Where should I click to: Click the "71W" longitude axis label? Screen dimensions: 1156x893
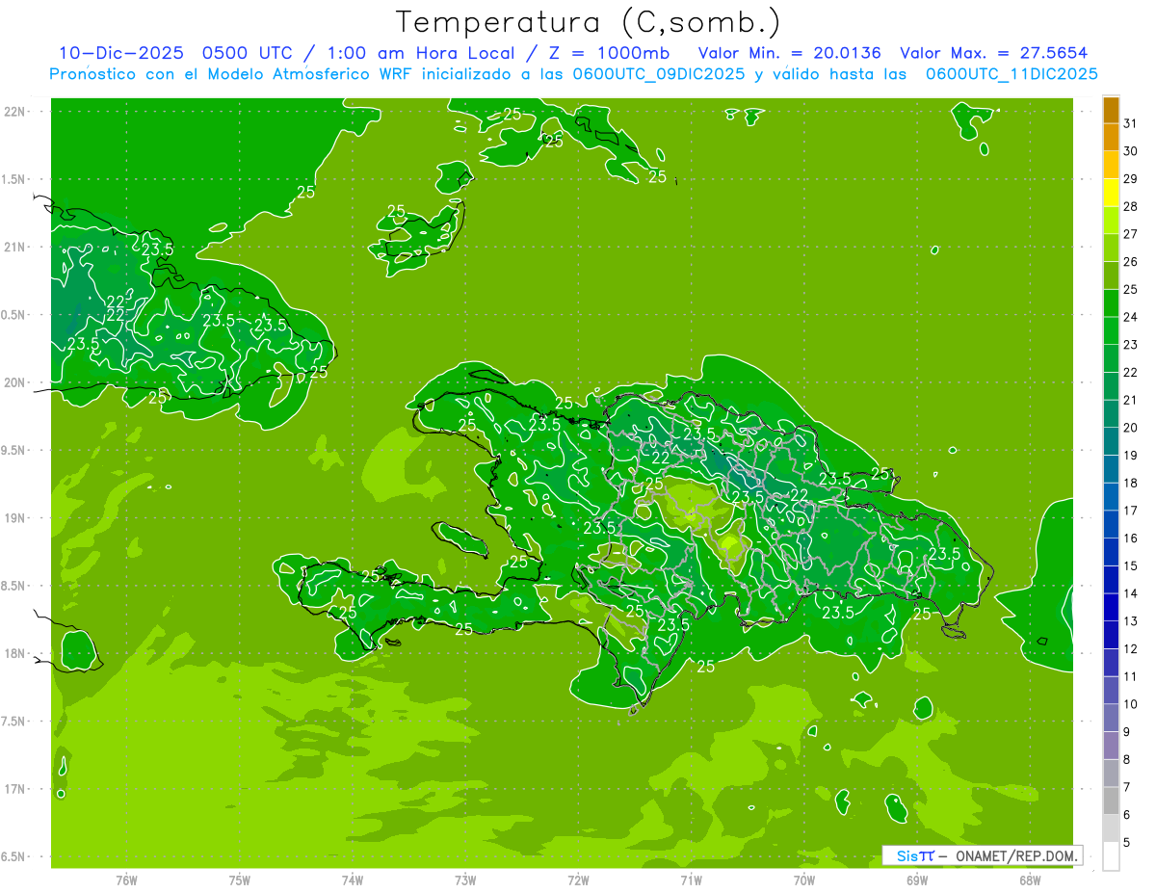point(691,881)
